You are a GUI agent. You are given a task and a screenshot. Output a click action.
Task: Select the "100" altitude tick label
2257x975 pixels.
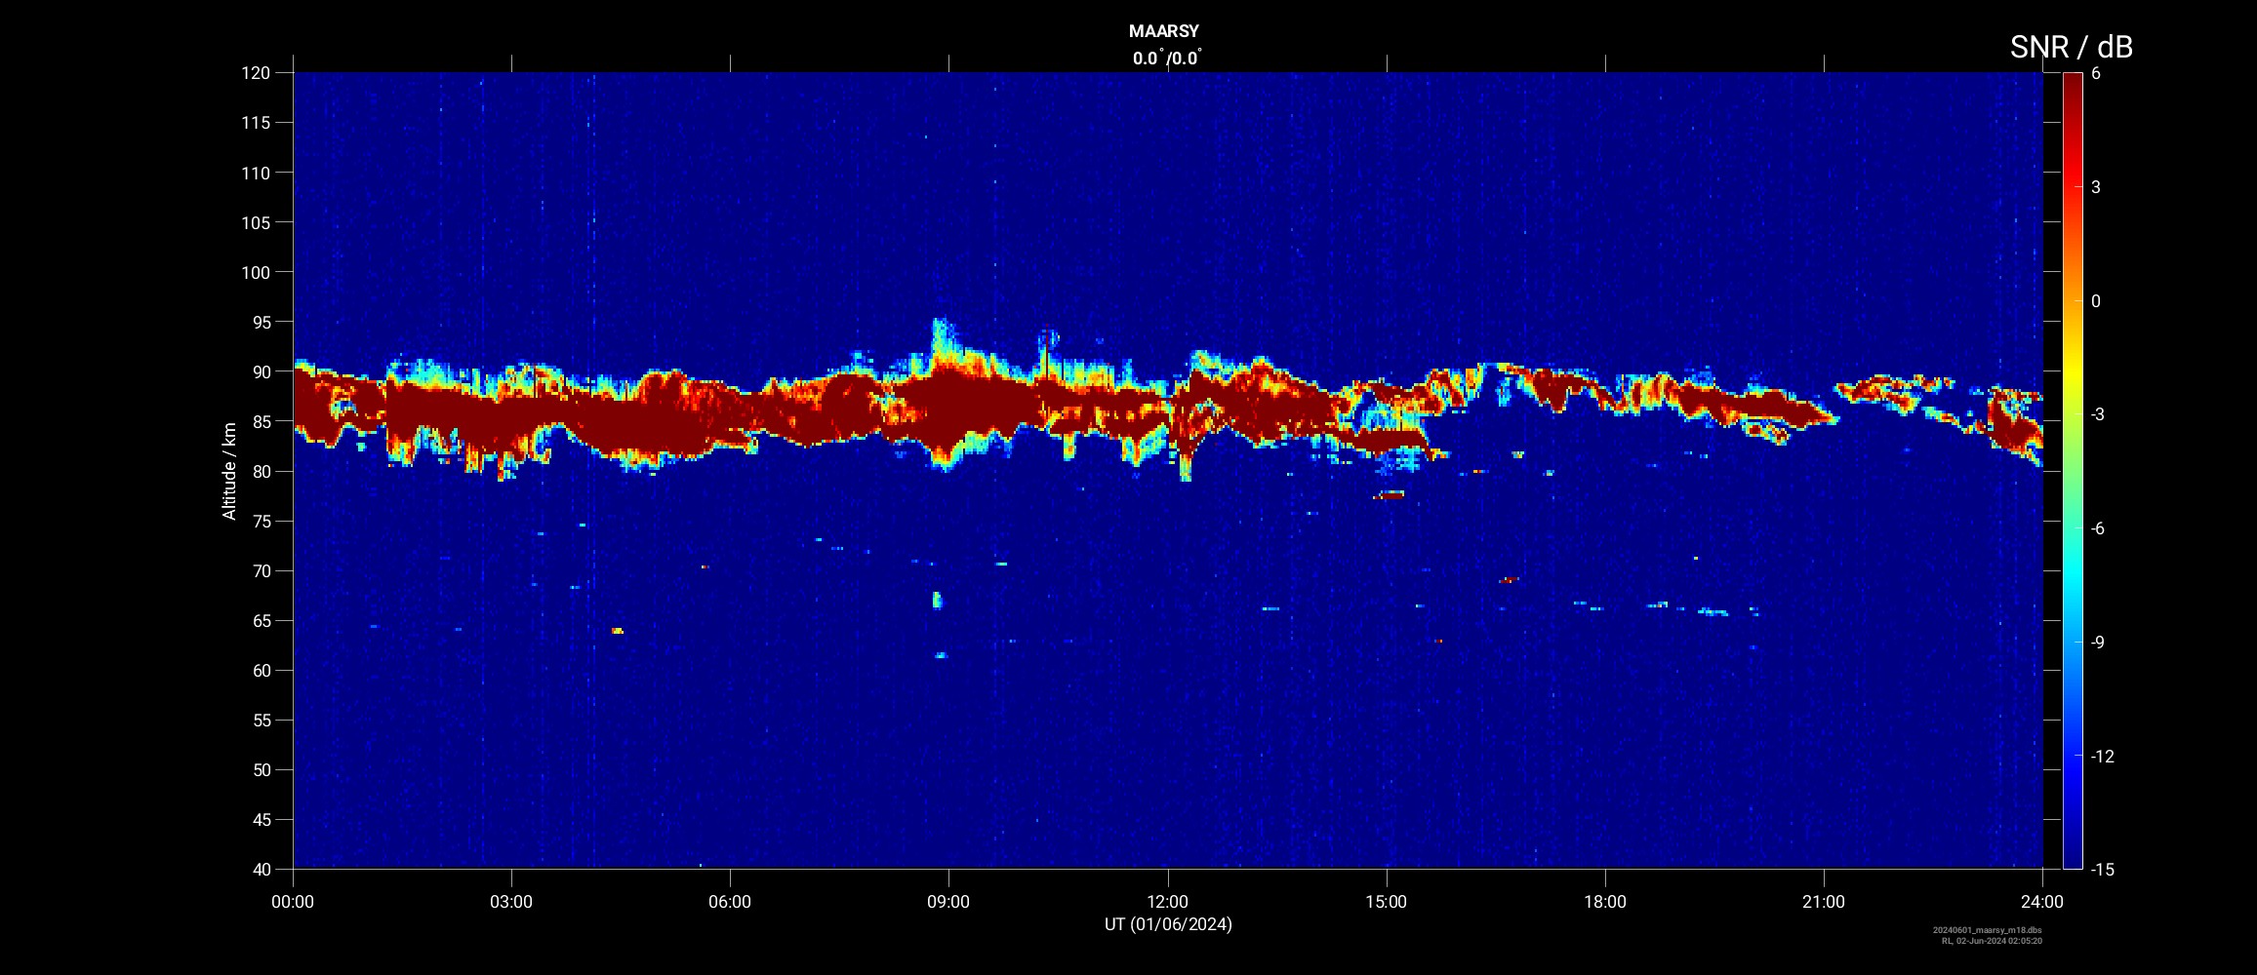256,272
